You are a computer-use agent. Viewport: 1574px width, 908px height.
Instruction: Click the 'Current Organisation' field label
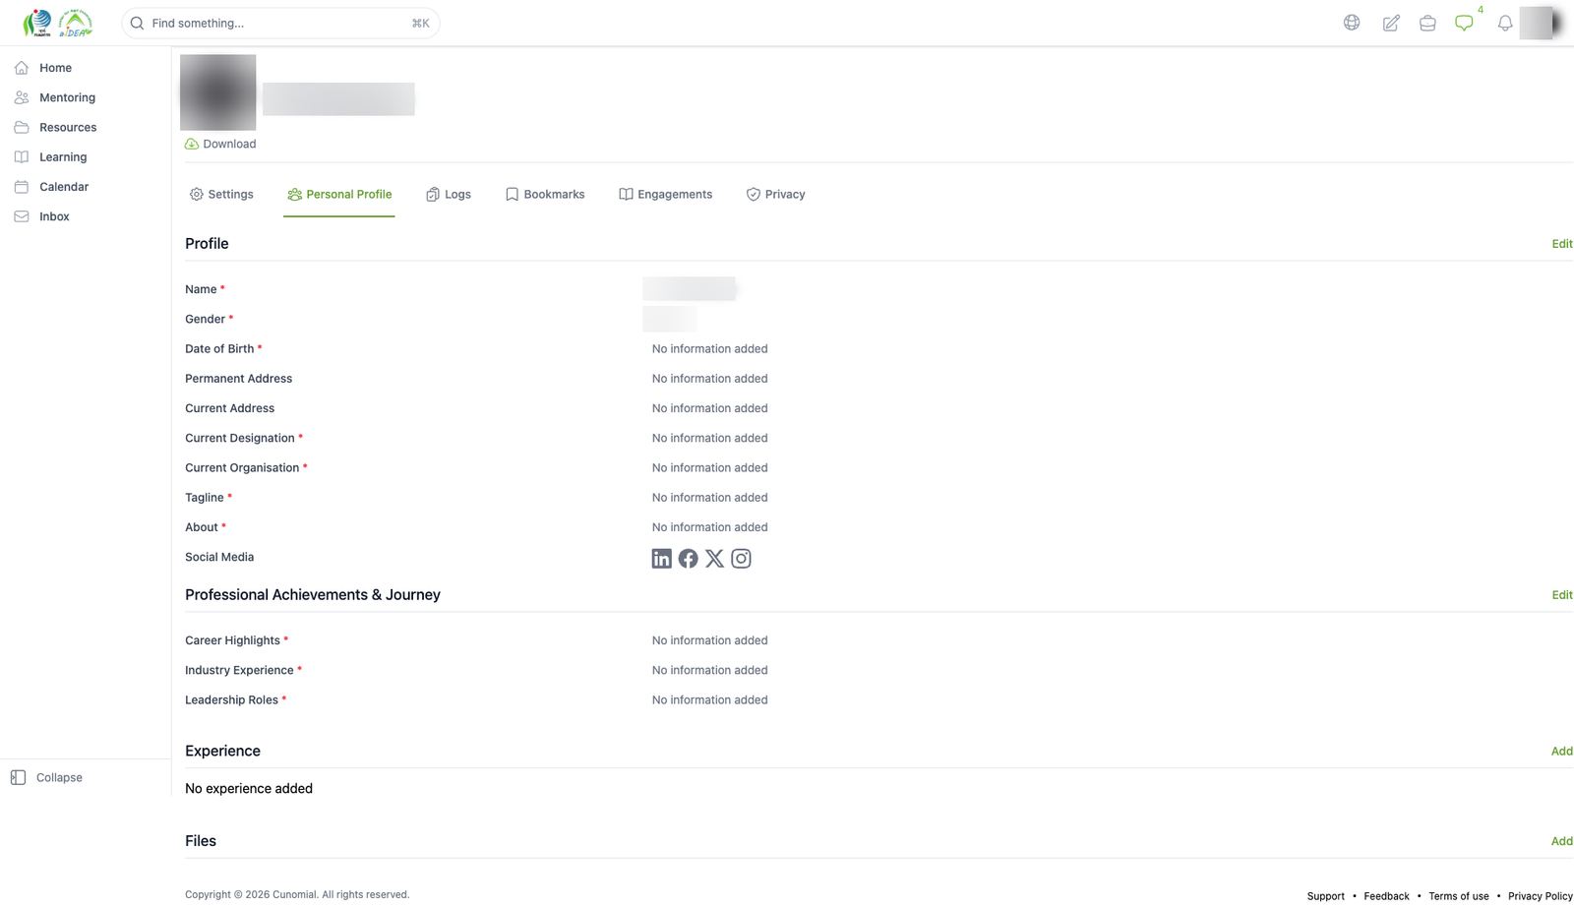(x=242, y=468)
